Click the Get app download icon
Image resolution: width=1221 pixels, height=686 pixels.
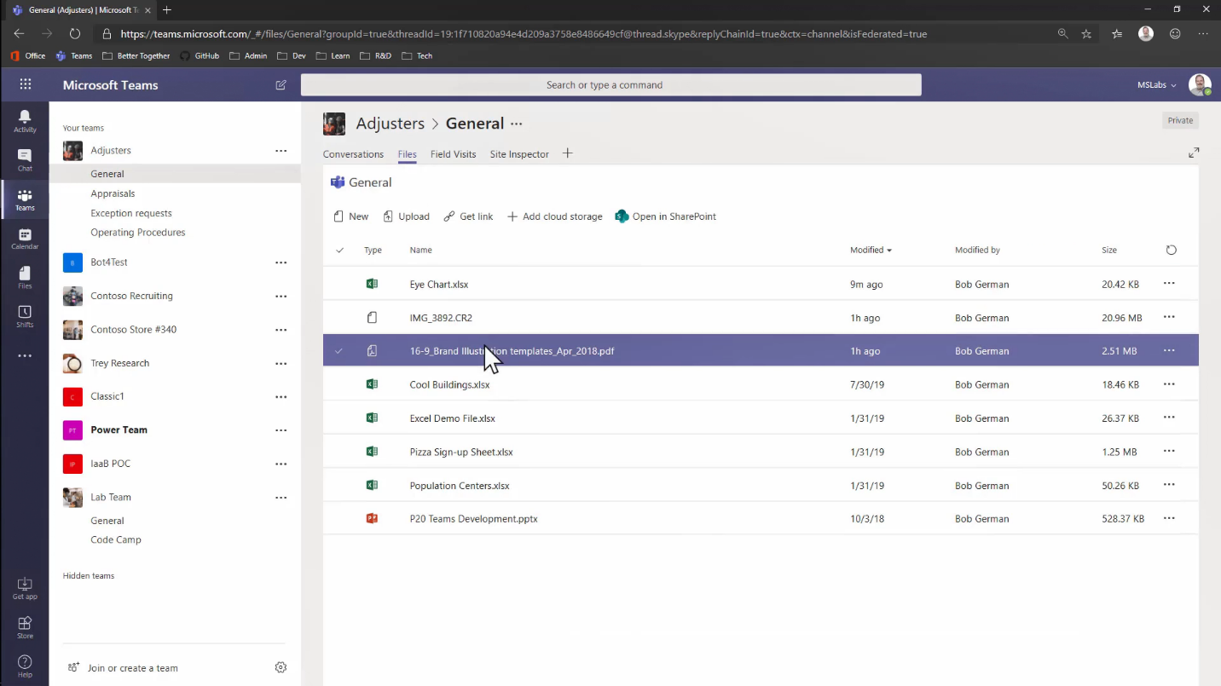25,588
